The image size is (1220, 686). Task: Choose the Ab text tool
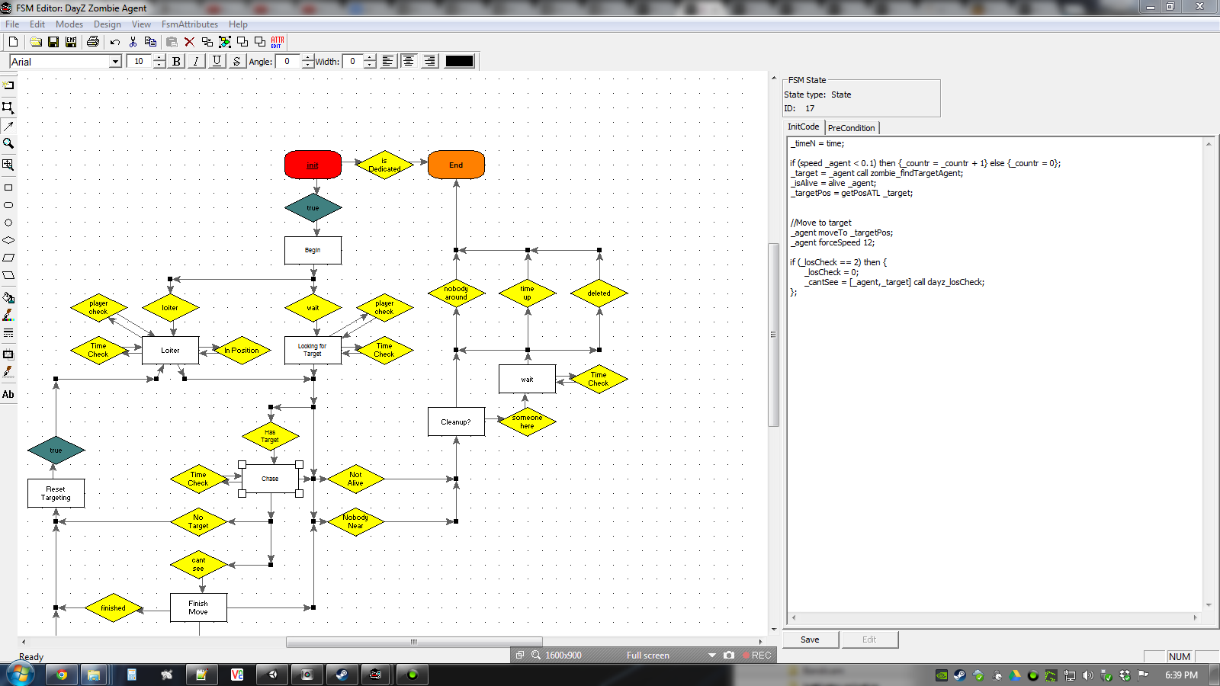(8, 394)
